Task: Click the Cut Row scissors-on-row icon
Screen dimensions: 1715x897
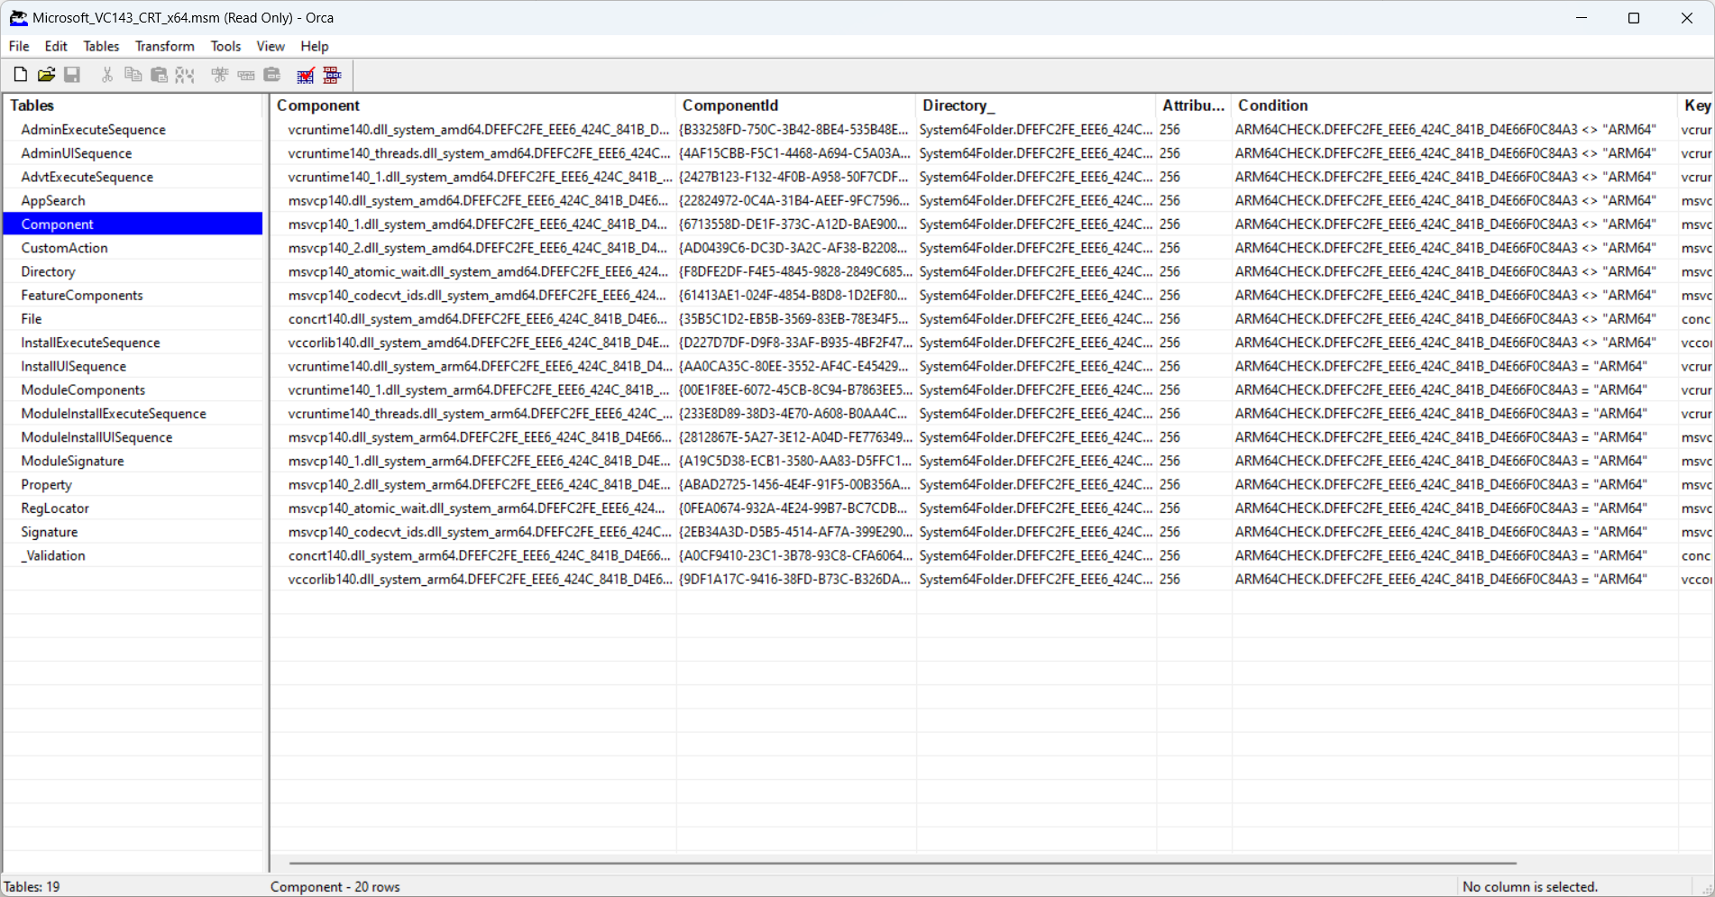Action: pyautogui.click(x=219, y=75)
